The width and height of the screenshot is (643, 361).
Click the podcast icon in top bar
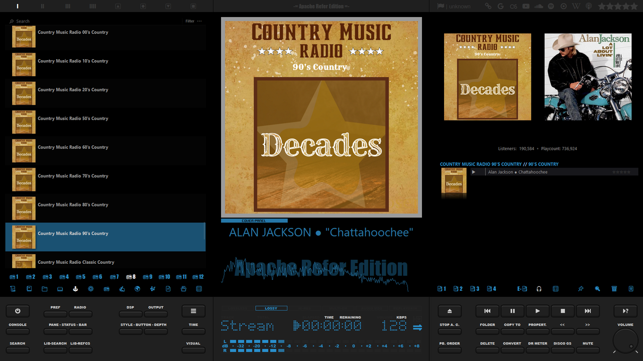point(589,6)
